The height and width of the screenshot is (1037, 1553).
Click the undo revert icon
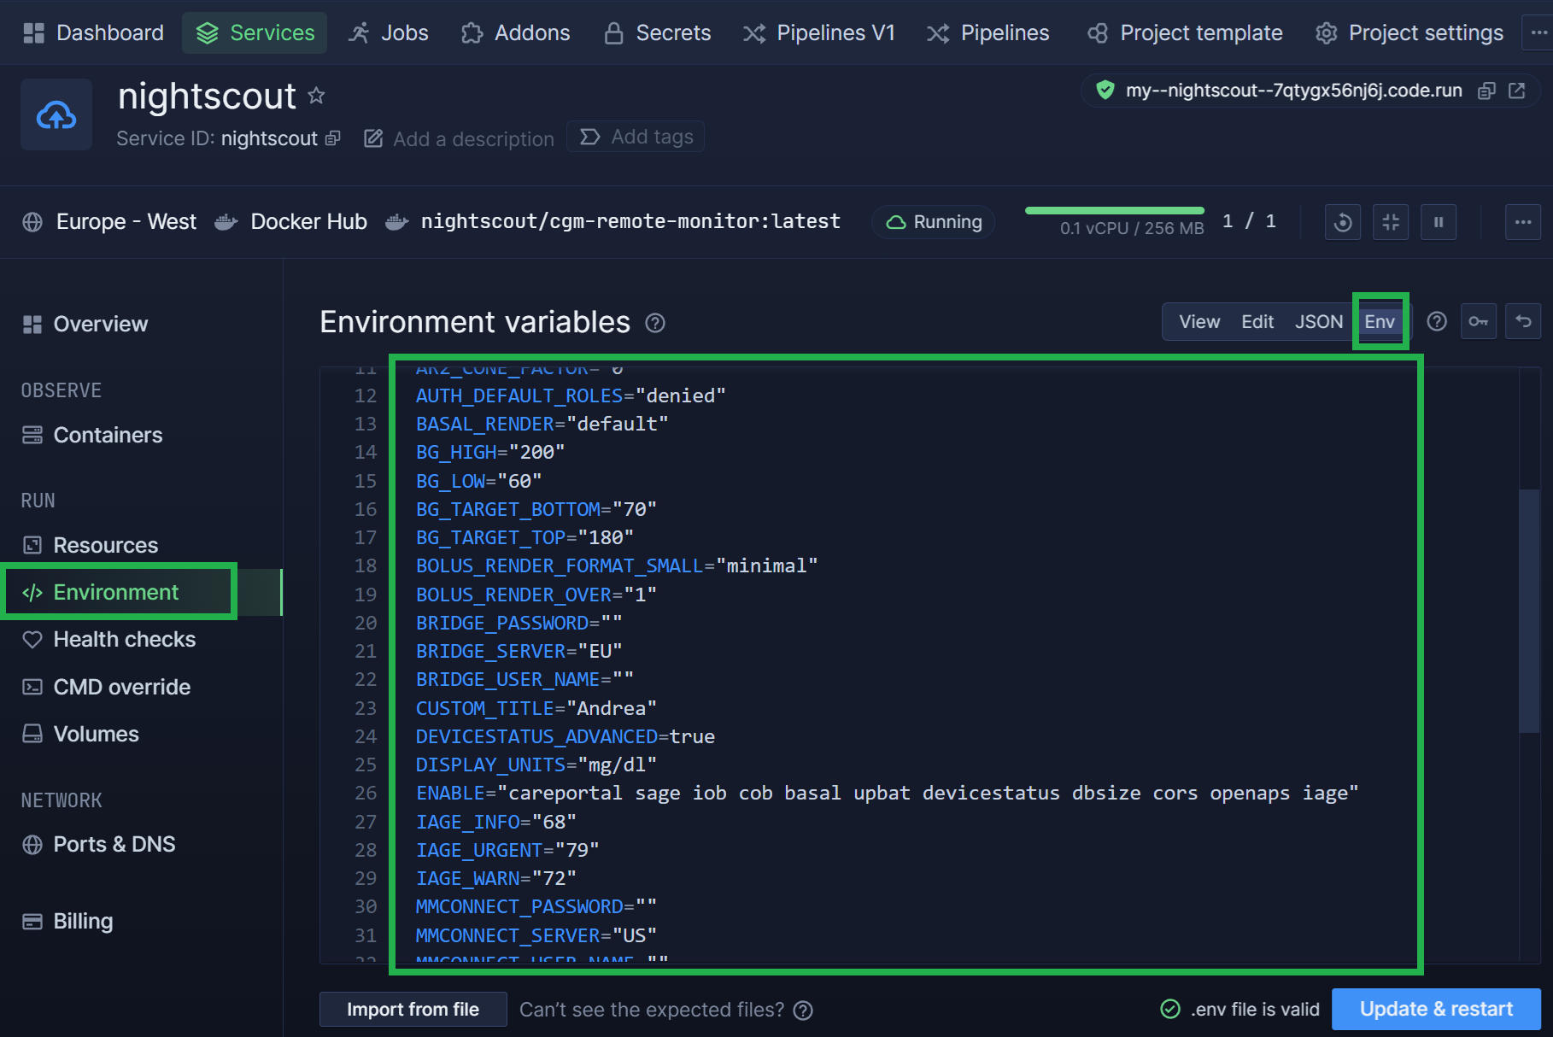pyautogui.click(x=1523, y=322)
